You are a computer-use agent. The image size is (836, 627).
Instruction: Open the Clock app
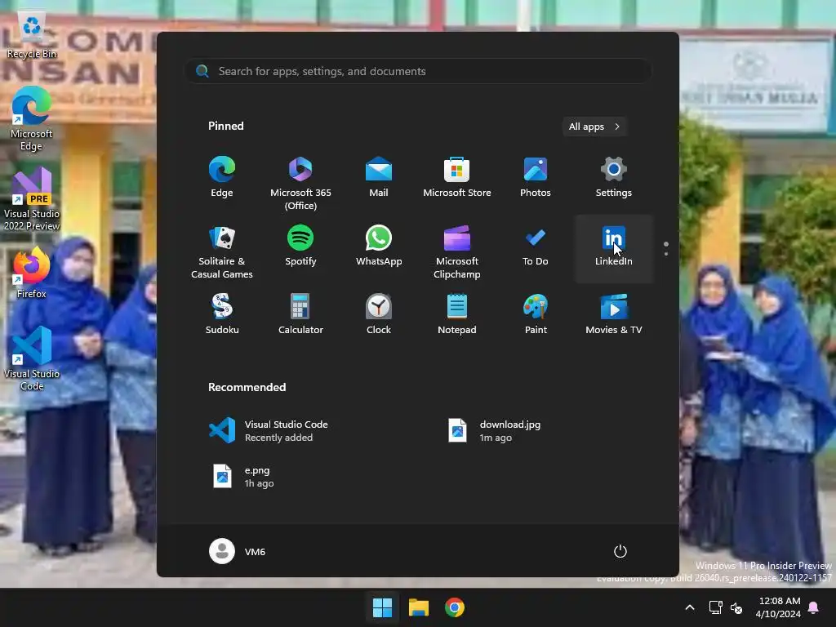tap(379, 314)
